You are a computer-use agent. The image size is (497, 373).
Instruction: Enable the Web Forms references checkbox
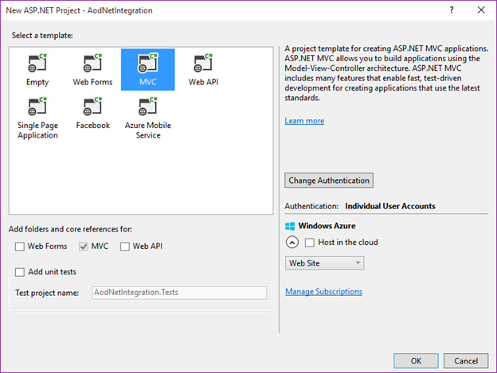(20, 247)
